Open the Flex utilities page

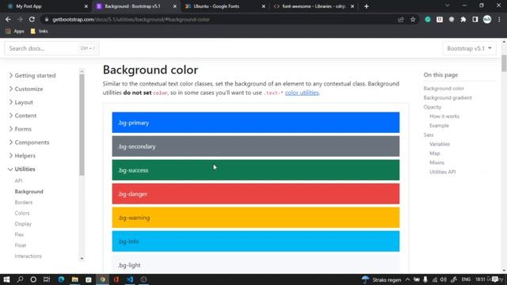(19, 234)
